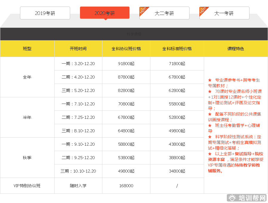Click the 168000 VIP price cell

(x=126, y=186)
